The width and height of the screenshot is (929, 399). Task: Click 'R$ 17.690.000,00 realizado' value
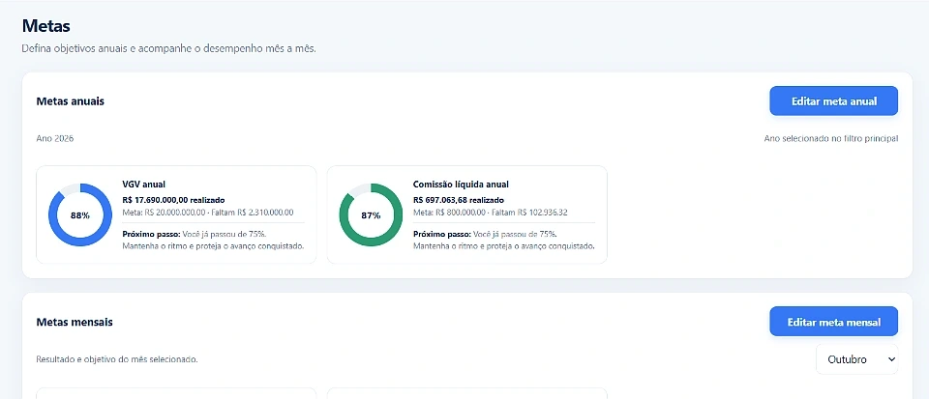(173, 200)
